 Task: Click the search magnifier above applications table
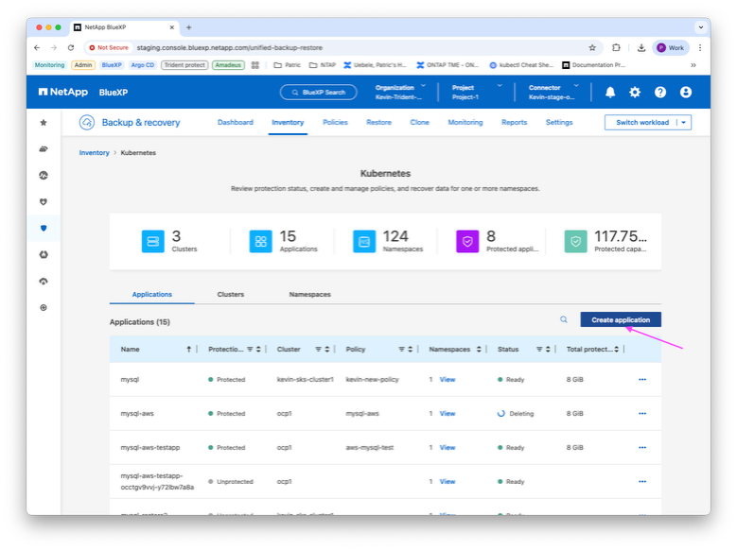(564, 319)
